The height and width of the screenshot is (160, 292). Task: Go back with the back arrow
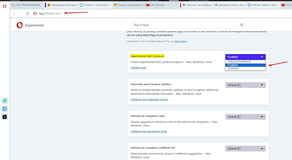click(14, 13)
